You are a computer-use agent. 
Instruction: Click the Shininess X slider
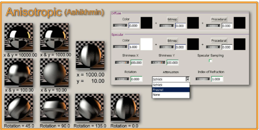click(122, 63)
